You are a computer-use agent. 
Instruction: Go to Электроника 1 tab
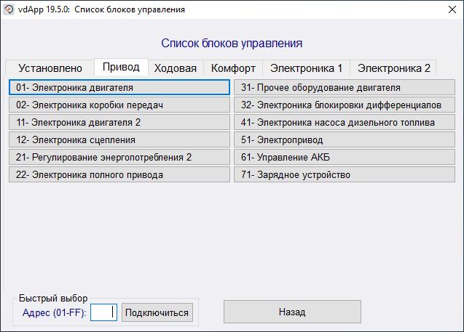306,68
